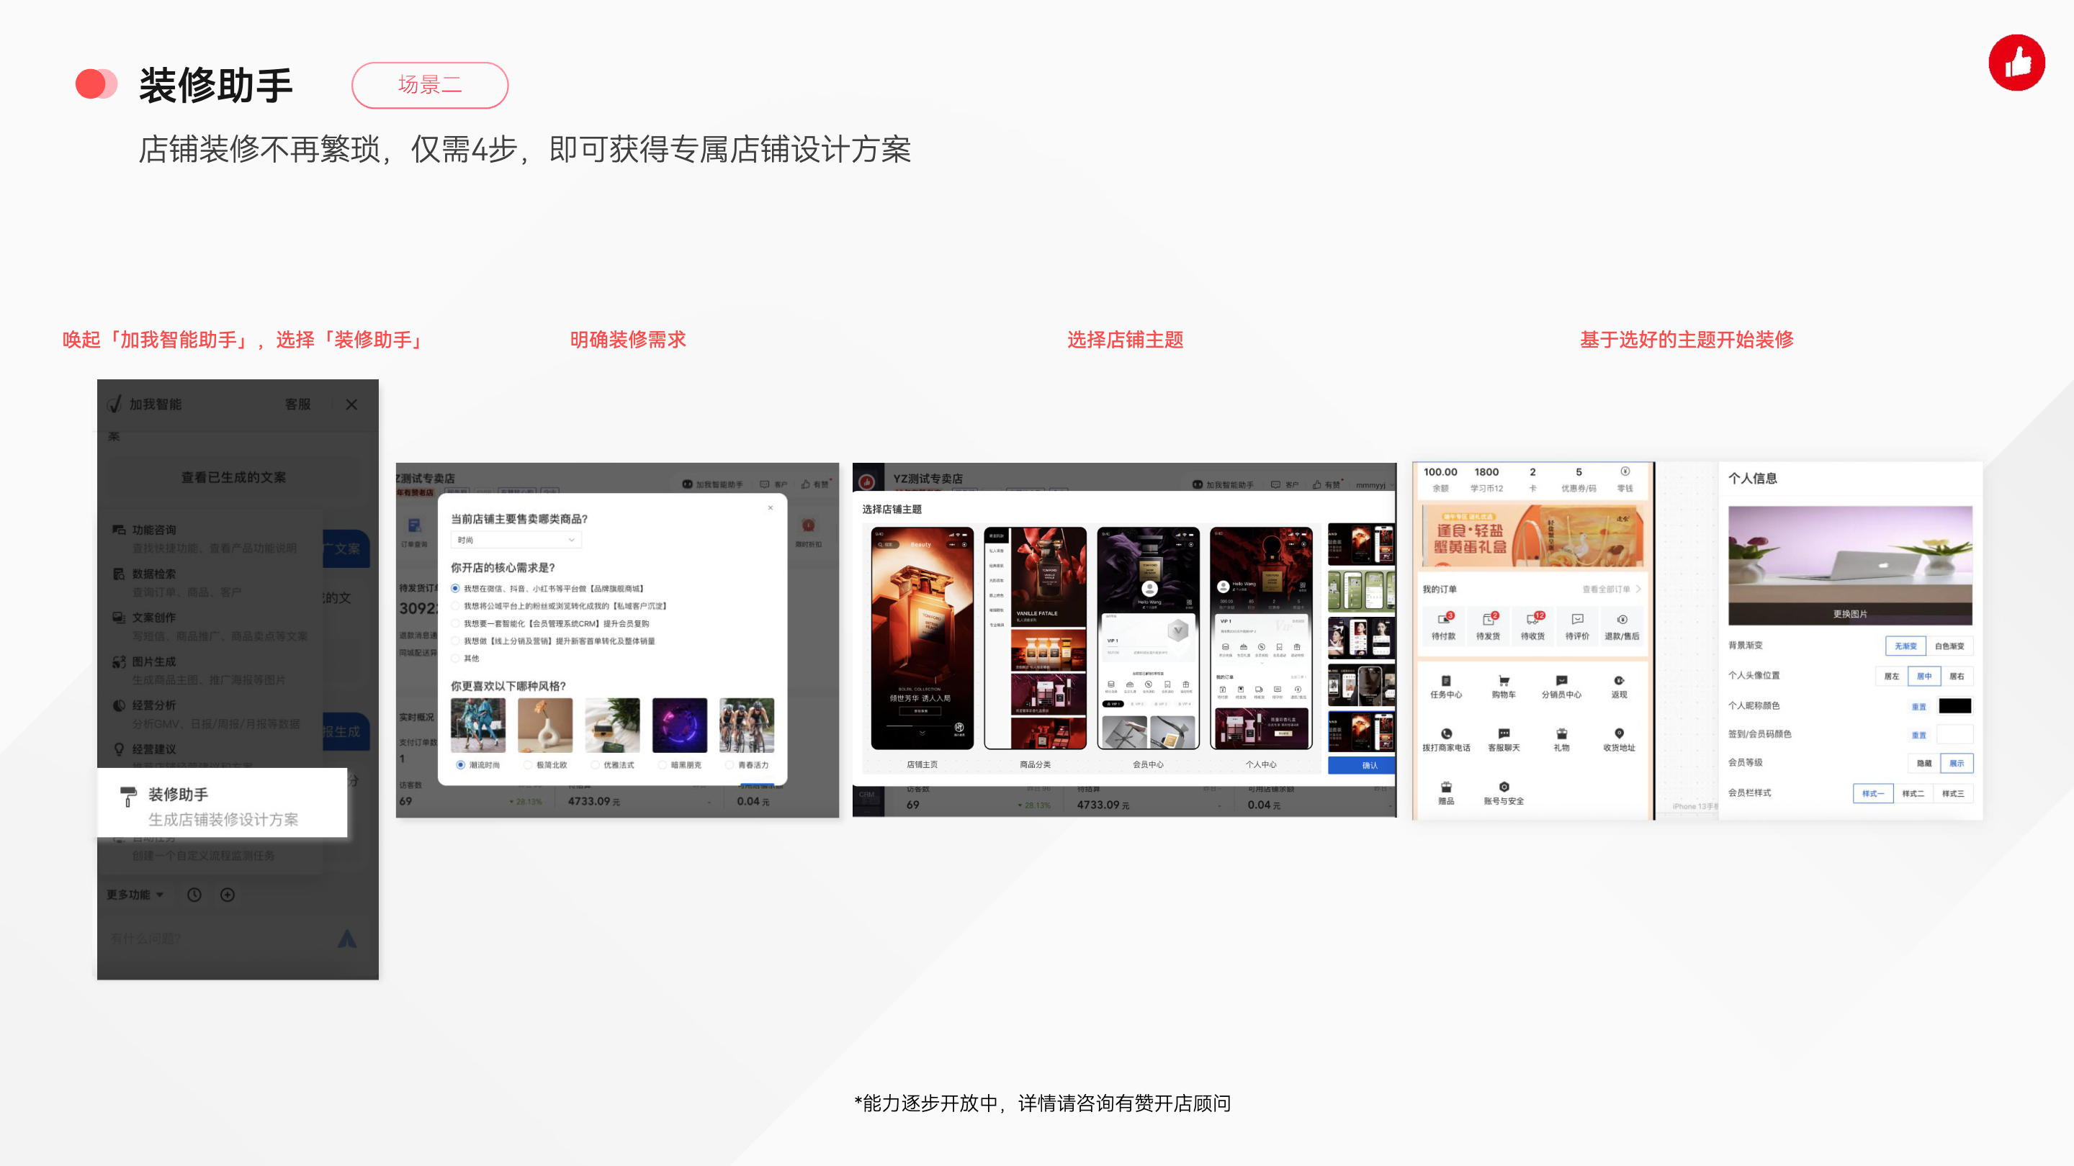Open the black 个人昵称颜色 color swatch

1954,705
